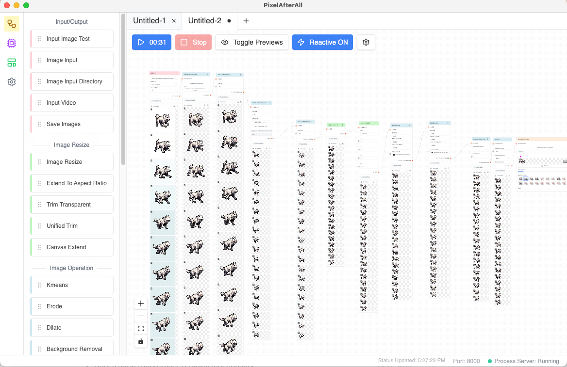Screen dimensions: 567x367
Task: Grab the drag handle on Unified Trim item
Action: (39, 226)
